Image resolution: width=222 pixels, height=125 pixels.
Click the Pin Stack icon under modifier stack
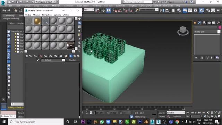coord(196,58)
